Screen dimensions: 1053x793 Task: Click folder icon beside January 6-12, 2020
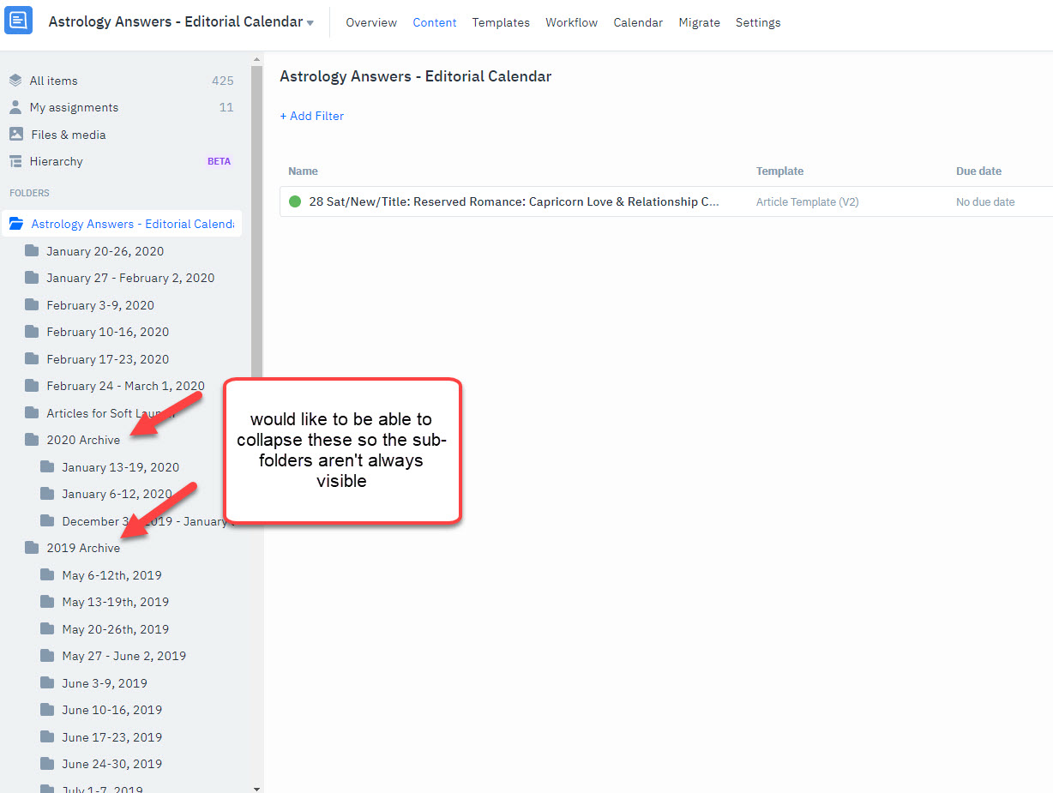47,494
